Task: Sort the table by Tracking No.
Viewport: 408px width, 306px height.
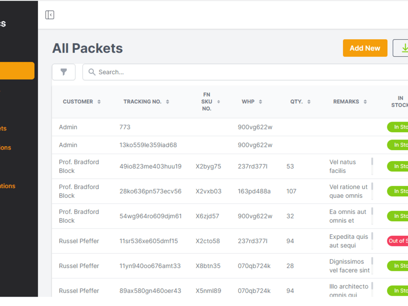Action: pyautogui.click(x=167, y=102)
